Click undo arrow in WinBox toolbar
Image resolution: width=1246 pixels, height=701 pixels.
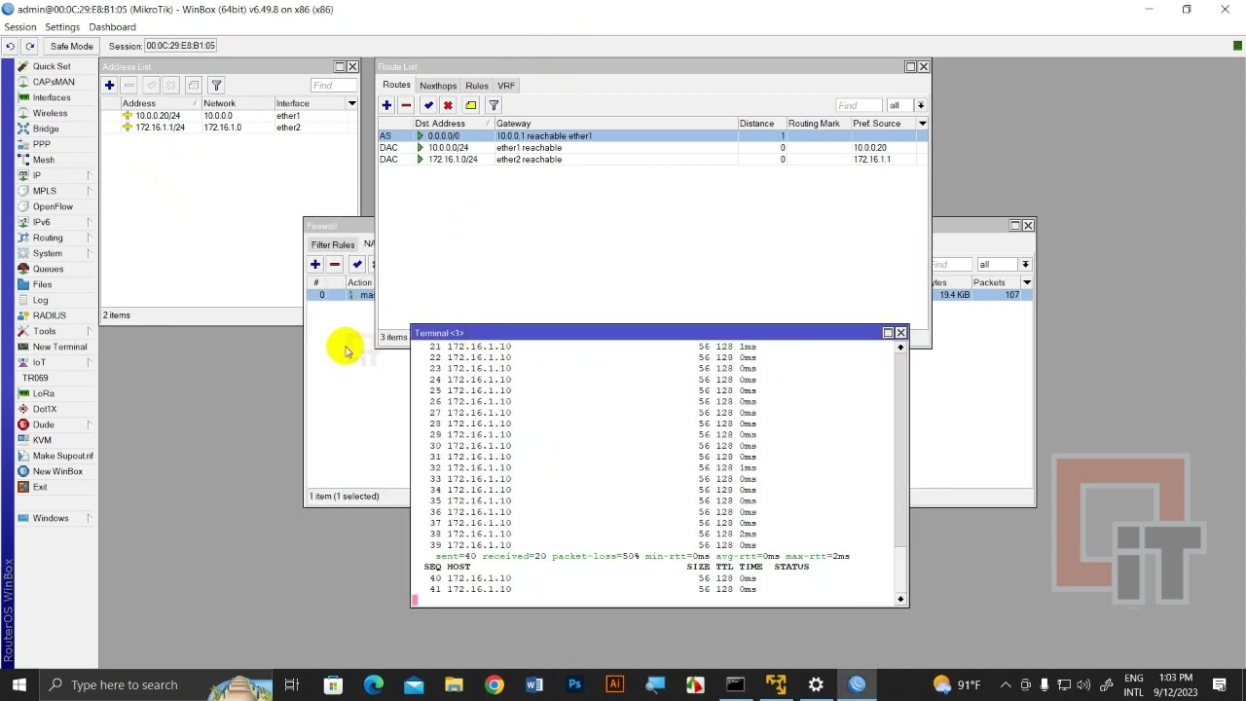coord(10,46)
